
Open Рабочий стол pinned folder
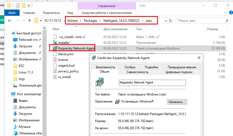[x=28, y=40]
